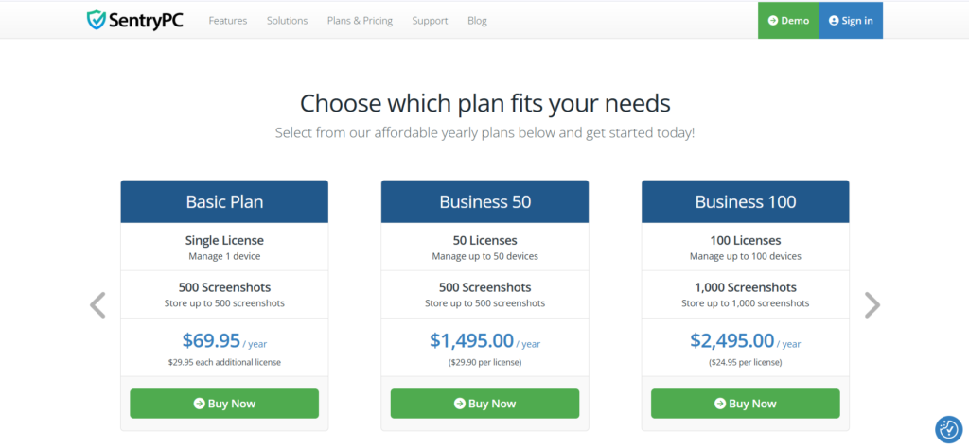Open the Solutions menu

[288, 21]
